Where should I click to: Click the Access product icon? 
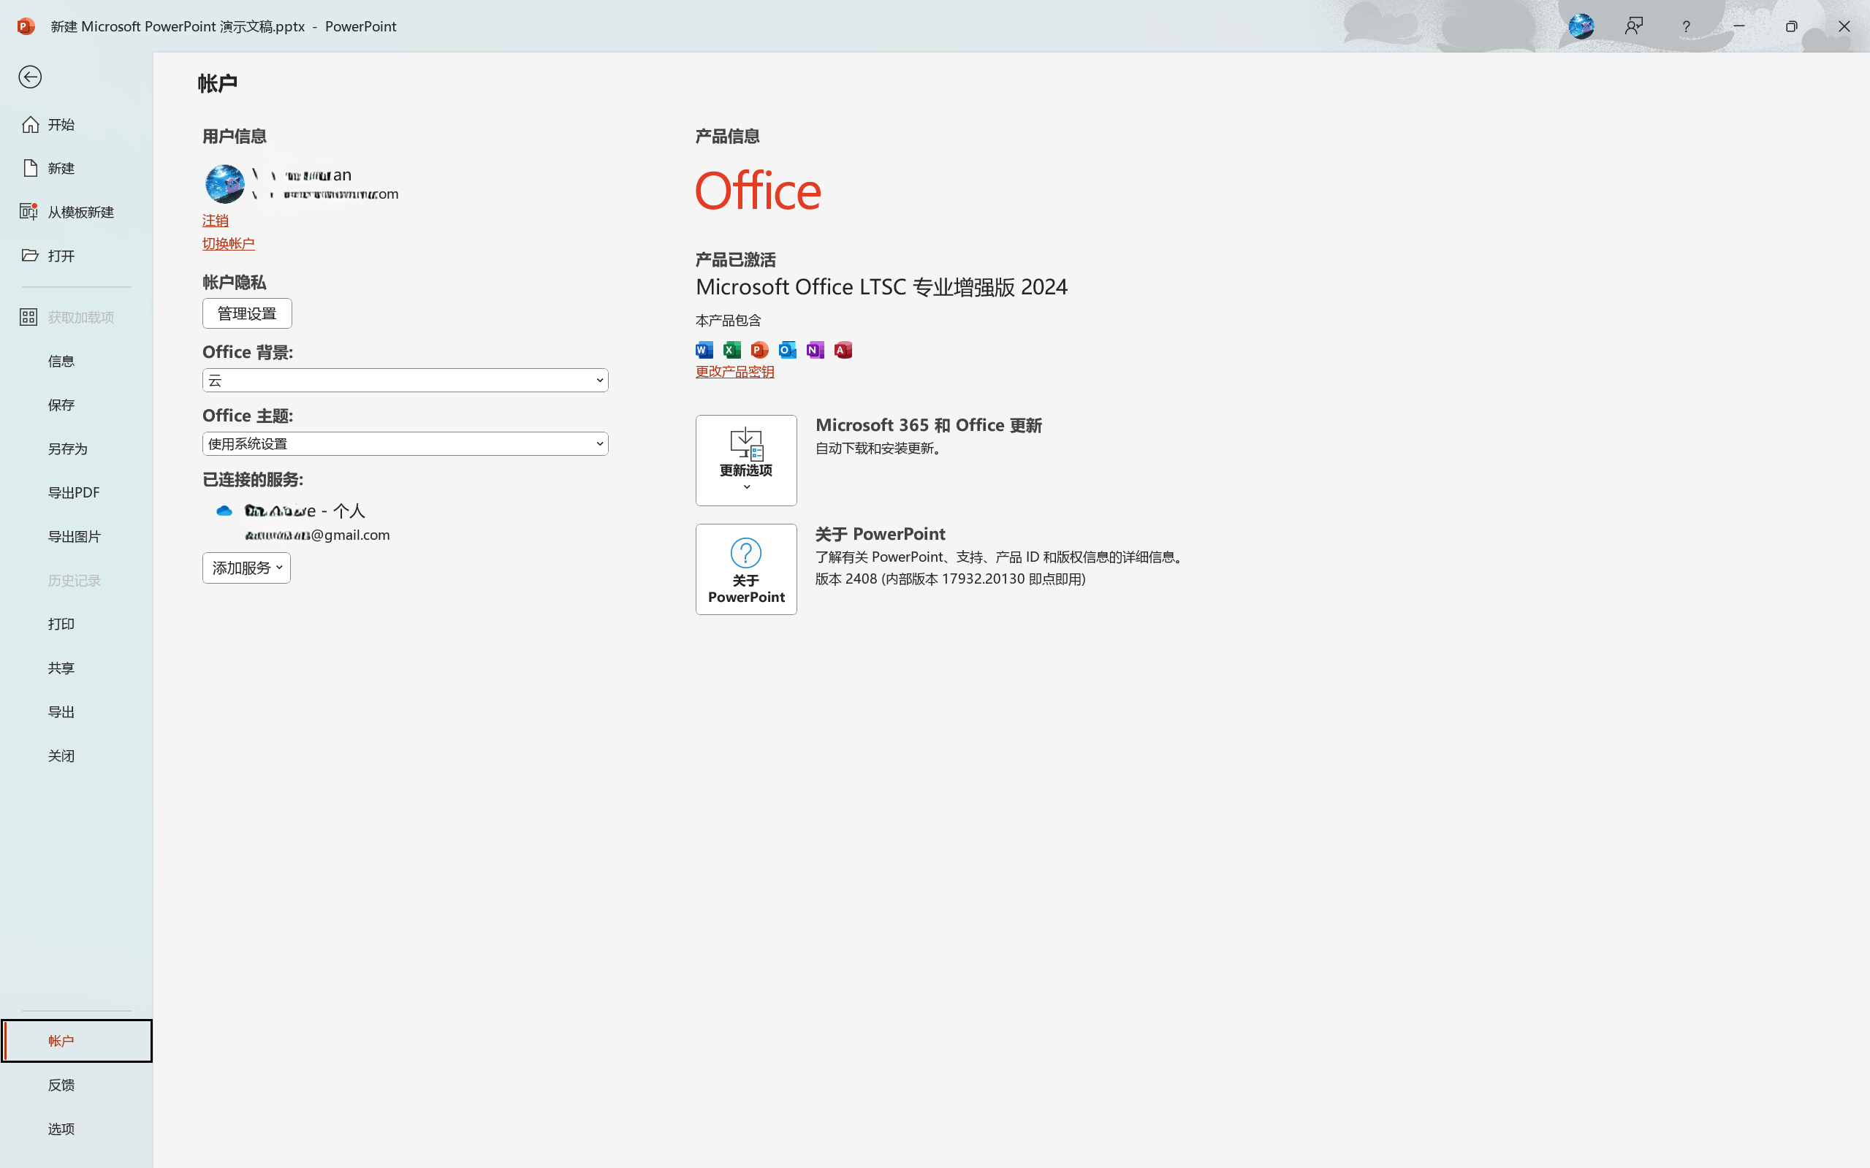pyautogui.click(x=843, y=350)
